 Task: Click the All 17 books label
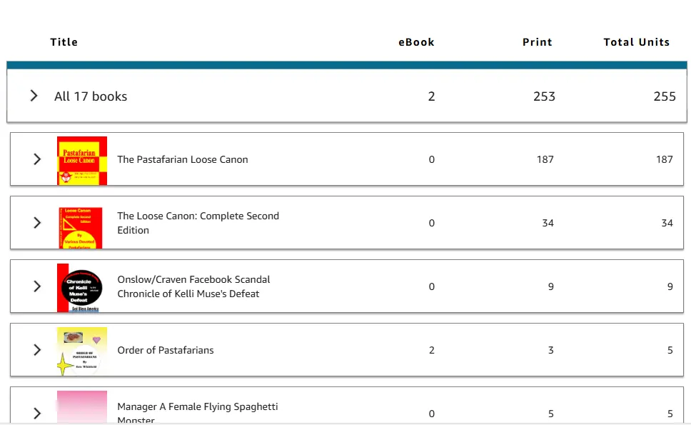(x=91, y=96)
